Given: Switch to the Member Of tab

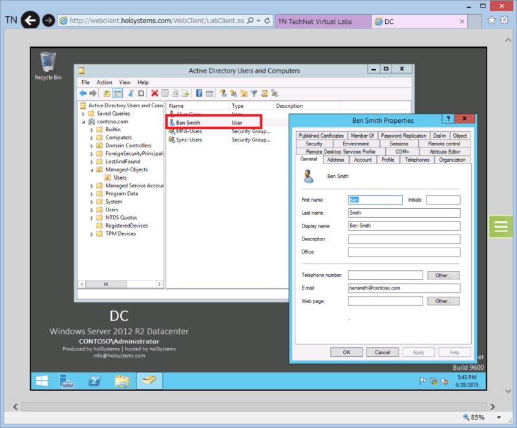Looking at the screenshot, I should click(362, 136).
